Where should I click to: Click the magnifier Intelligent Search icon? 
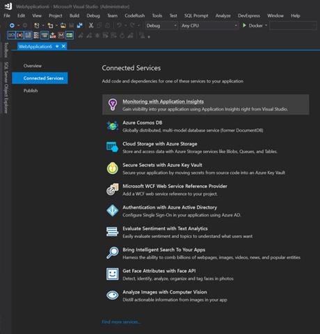point(113,253)
